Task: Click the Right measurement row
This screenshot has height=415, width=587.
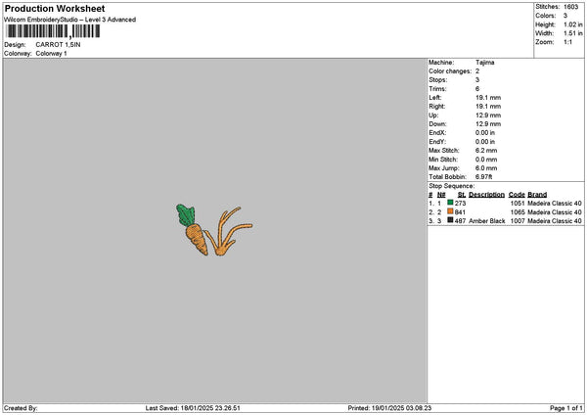Action: pyautogui.click(x=465, y=107)
